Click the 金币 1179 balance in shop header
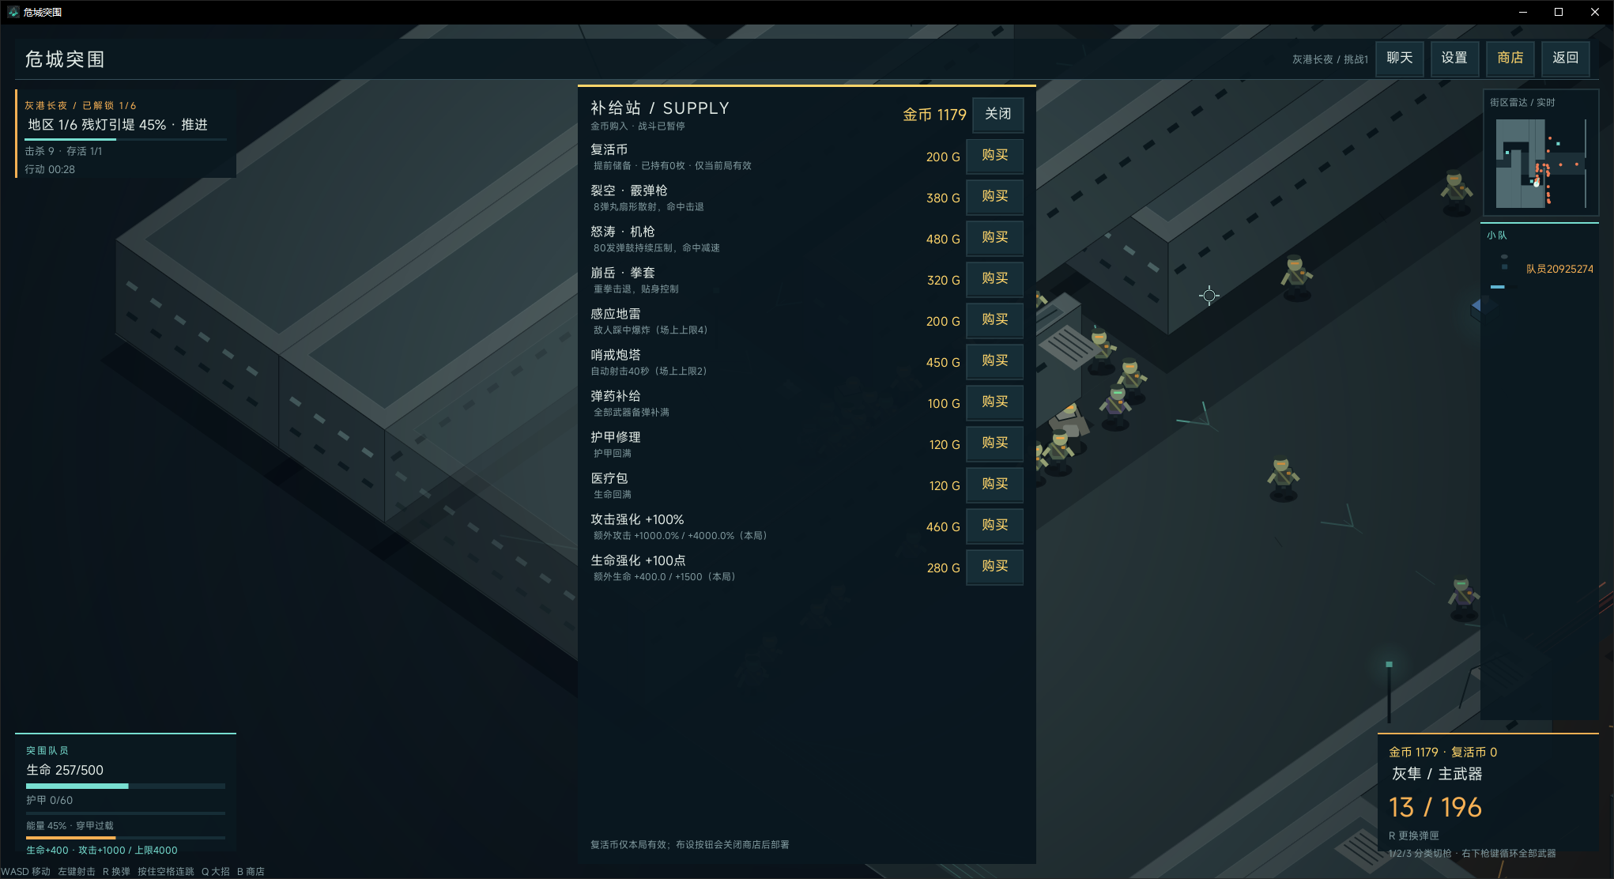Screen dimensions: 1614x879 click(934, 115)
